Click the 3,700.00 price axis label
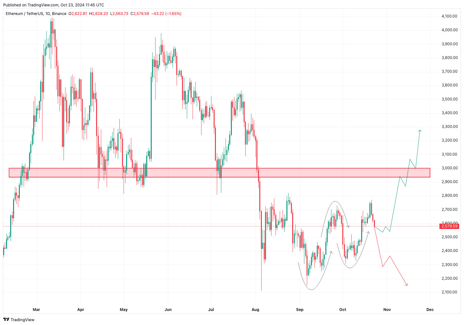464x325 pixels. point(450,71)
